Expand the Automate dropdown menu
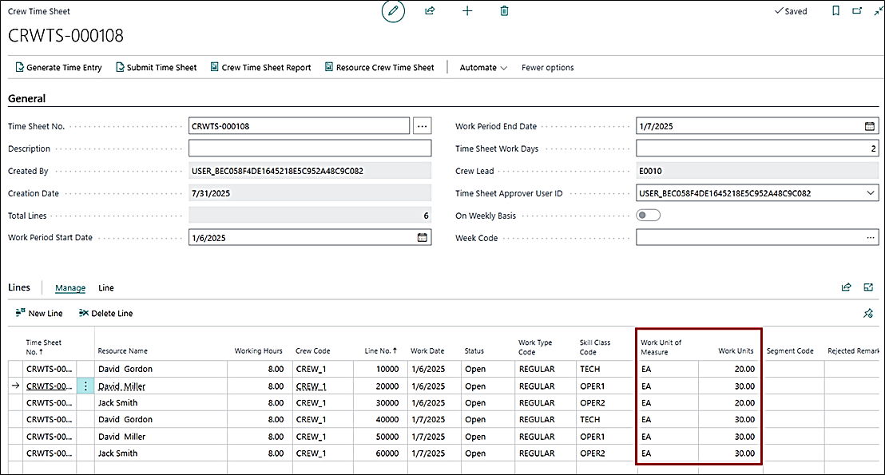The image size is (885, 475). pos(483,68)
